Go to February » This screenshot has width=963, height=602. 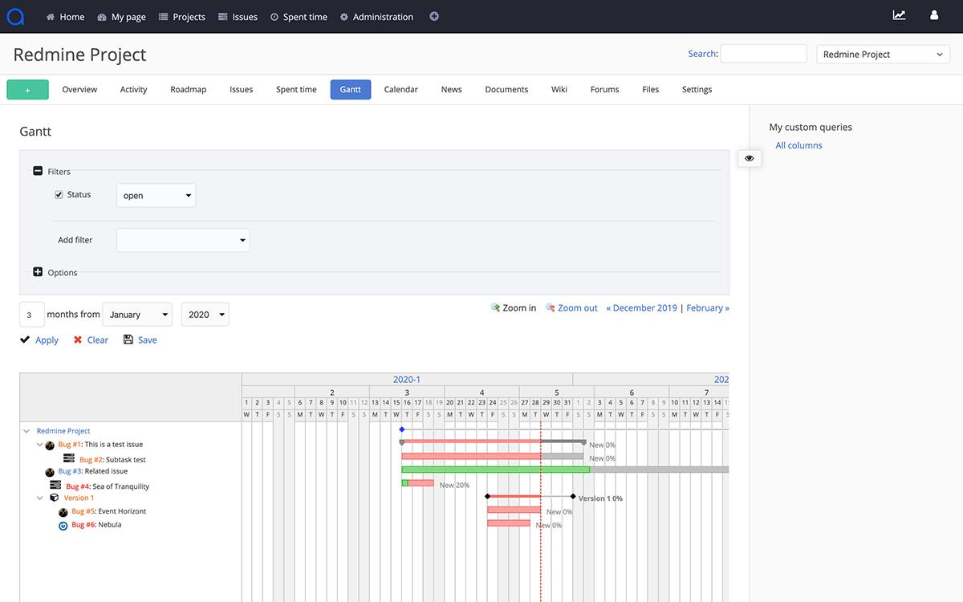coord(708,308)
